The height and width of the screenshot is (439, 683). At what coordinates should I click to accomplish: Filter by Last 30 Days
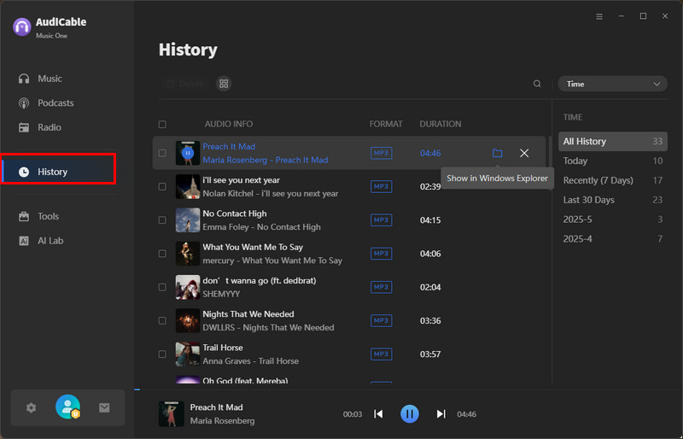click(612, 200)
